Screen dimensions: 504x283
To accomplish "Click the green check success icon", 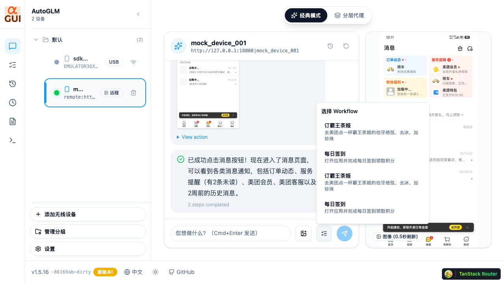I will [x=181, y=159].
